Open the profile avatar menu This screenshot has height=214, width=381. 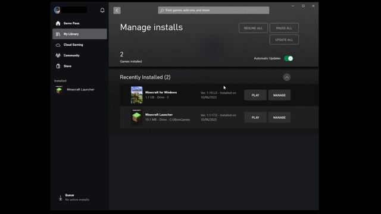(x=57, y=10)
